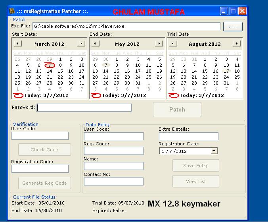Focus Data Entry User Code field
This screenshot has width=268, height=222.
pos(114,136)
